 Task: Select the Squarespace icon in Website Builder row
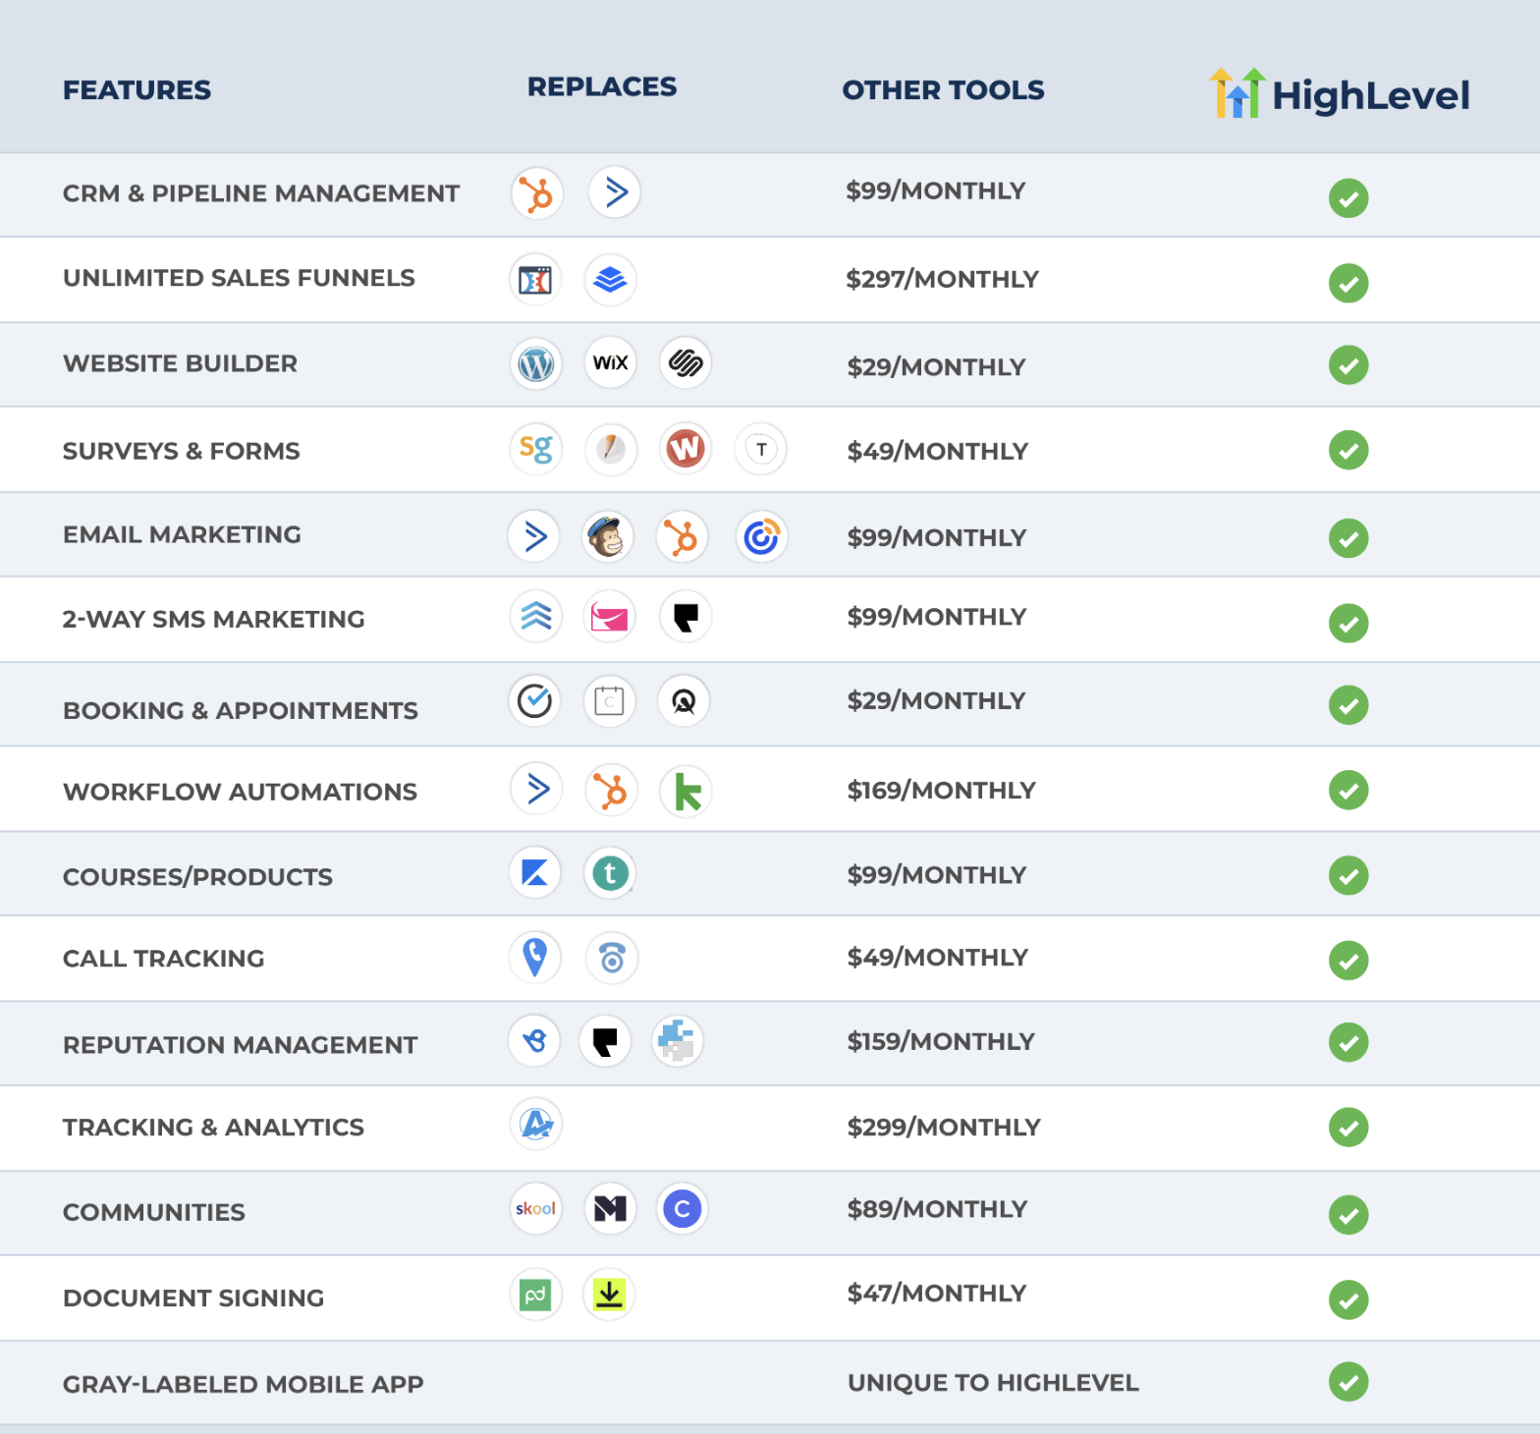pos(686,362)
